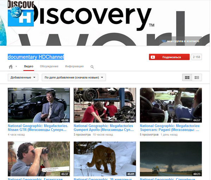Image resolution: width=211 pixels, height=180 pixels.
Task: Play the cougar in snow video thumbnail
Action: 105,159
